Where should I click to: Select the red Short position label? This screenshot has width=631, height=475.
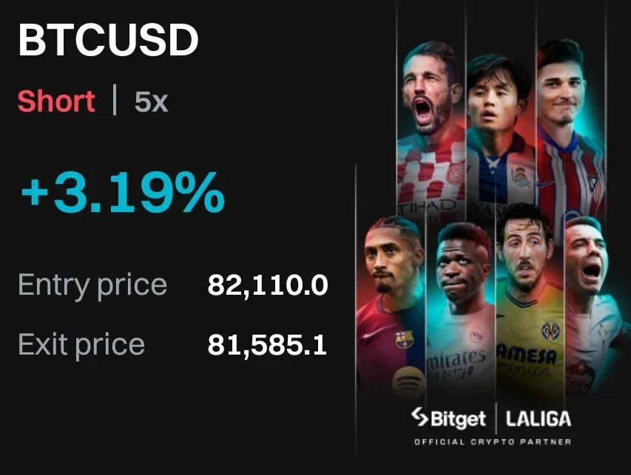56,101
